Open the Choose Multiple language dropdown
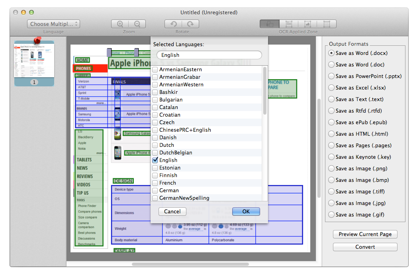This screenshot has height=277, width=419. (x=53, y=24)
